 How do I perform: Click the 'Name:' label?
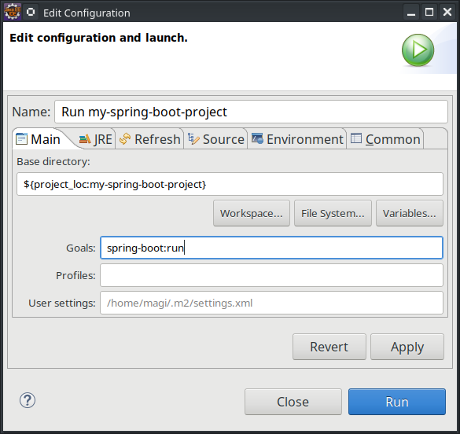coord(31,112)
